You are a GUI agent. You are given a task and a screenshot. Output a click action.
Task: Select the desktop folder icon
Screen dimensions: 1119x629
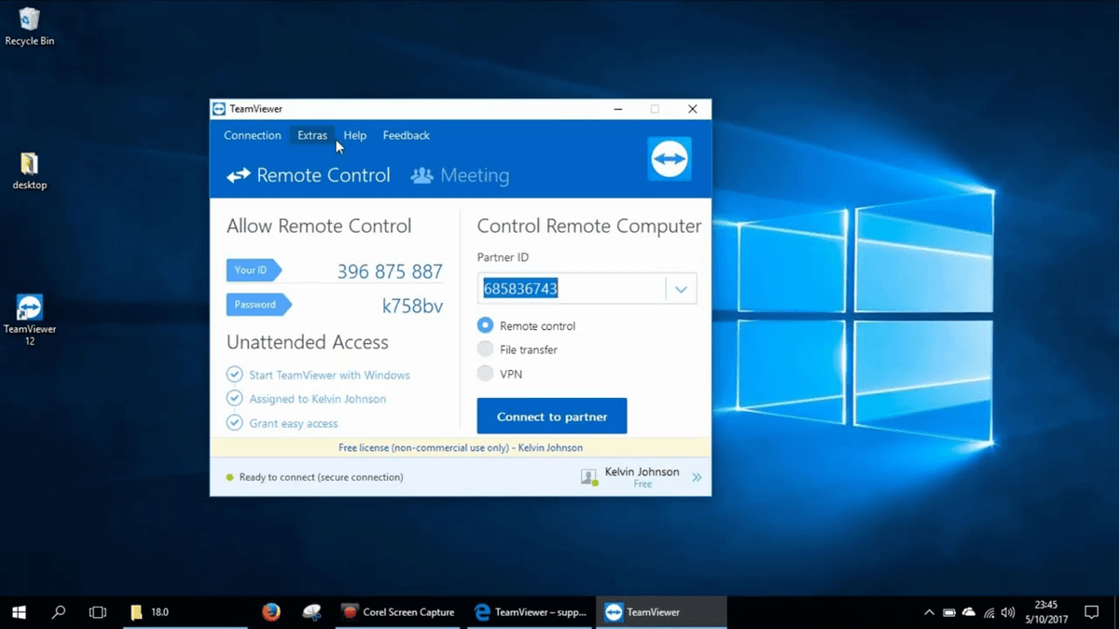click(29, 171)
